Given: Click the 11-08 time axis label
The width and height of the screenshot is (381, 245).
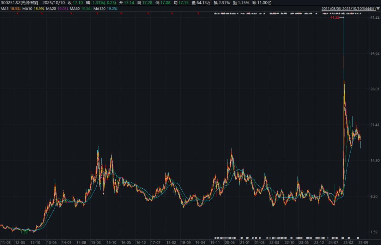Looking at the screenshot, I should (x=6, y=243).
